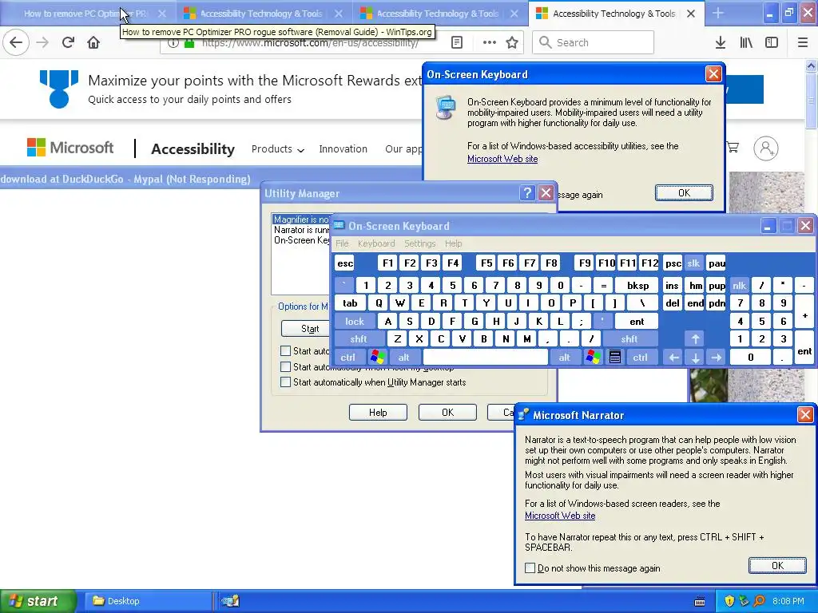The image size is (818, 613).
Task: Toggle the lock key on On-Screen Keyboard
Action: click(x=354, y=322)
